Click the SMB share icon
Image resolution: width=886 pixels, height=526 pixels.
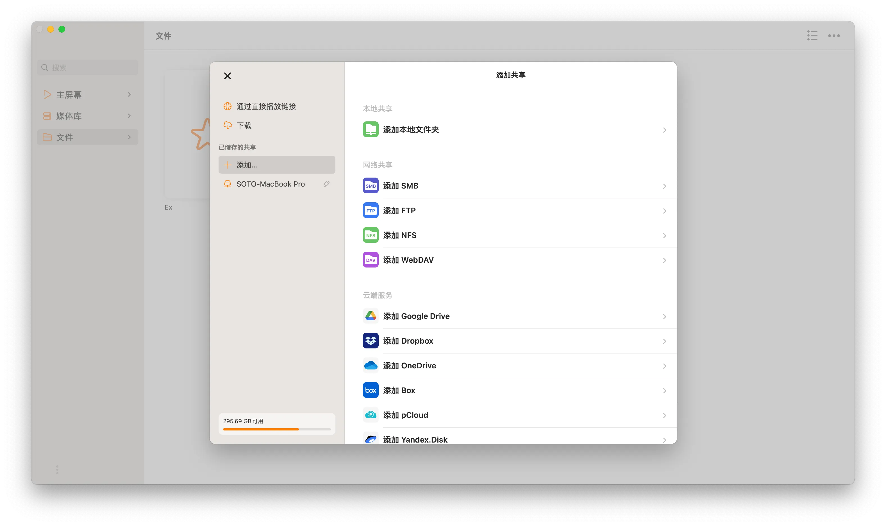point(371,186)
